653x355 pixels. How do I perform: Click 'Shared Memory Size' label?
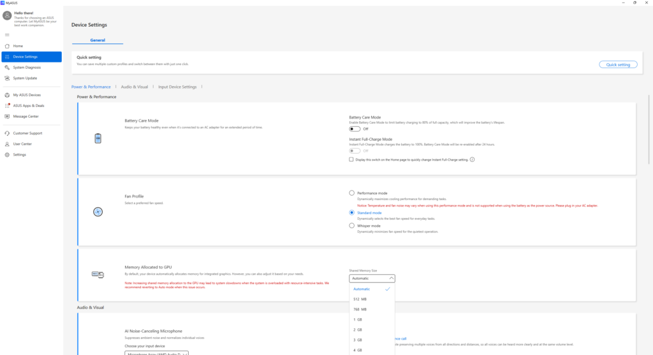(363, 270)
